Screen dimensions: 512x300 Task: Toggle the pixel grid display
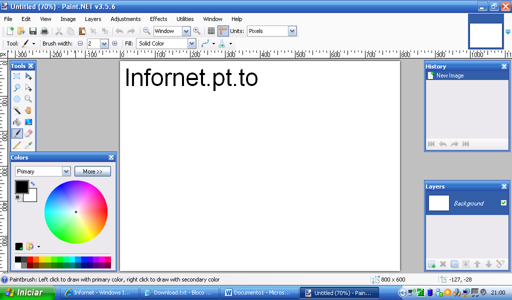click(x=211, y=31)
